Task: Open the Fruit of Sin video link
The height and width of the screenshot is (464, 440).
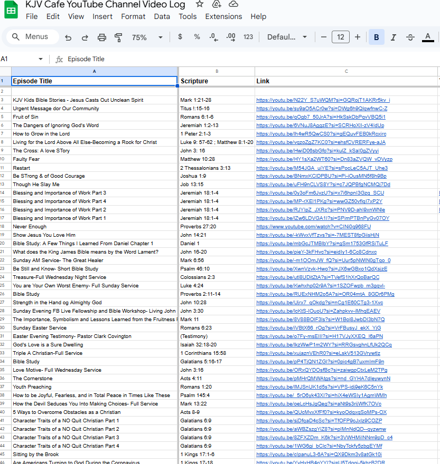Action: [321, 117]
